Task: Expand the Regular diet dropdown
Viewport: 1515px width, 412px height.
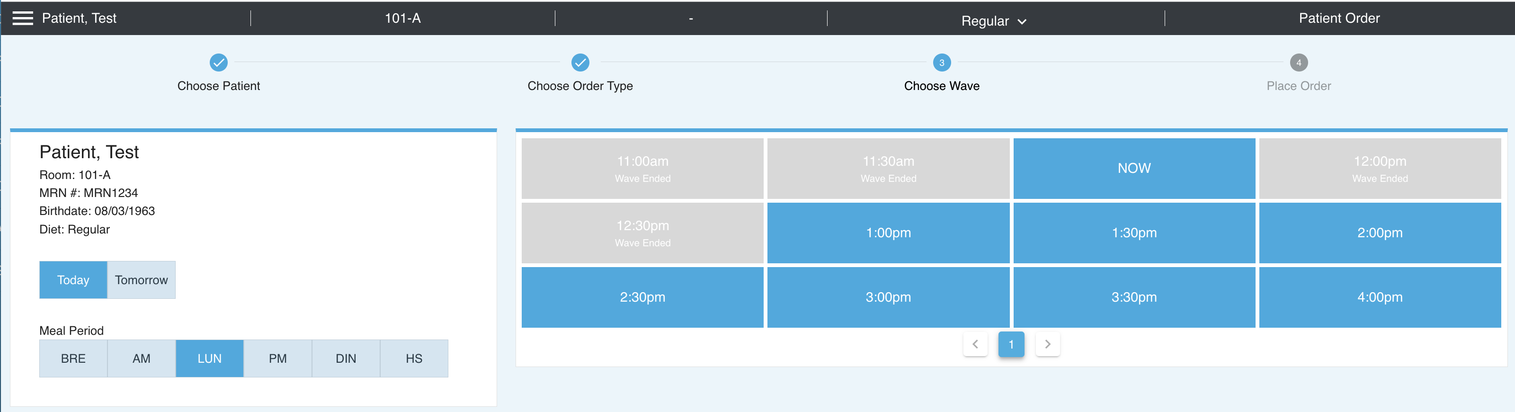Action: point(994,21)
